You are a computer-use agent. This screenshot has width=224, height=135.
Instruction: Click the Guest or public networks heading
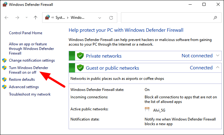click(x=112, y=68)
